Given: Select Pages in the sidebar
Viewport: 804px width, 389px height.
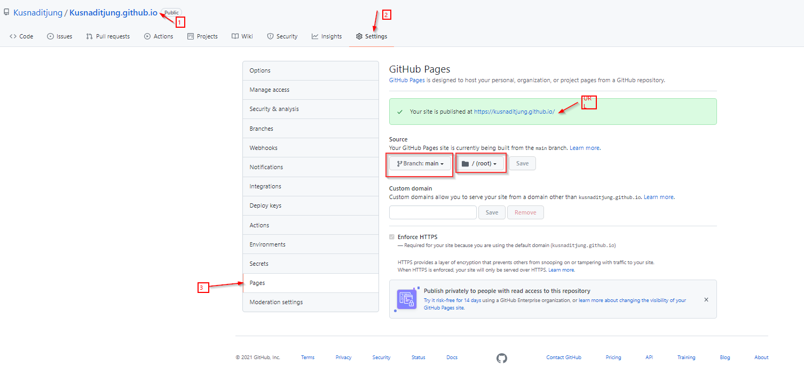Looking at the screenshot, I should (311, 283).
